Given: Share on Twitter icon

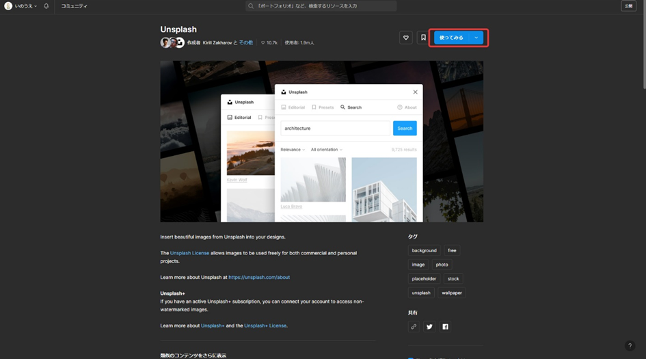Looking at the screenshot, I should pyautogui.click(x=429, y=326).
